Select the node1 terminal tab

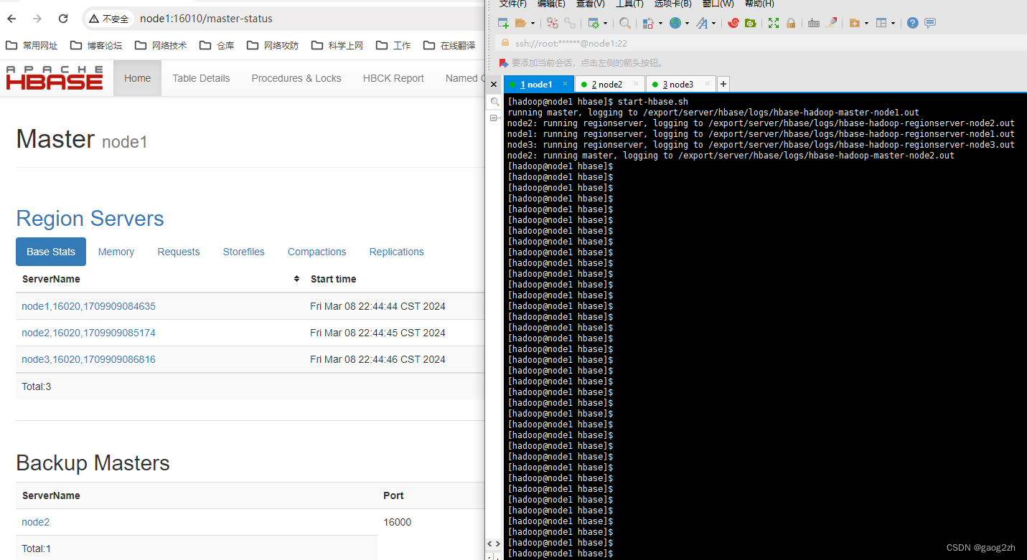coord(539,85)
